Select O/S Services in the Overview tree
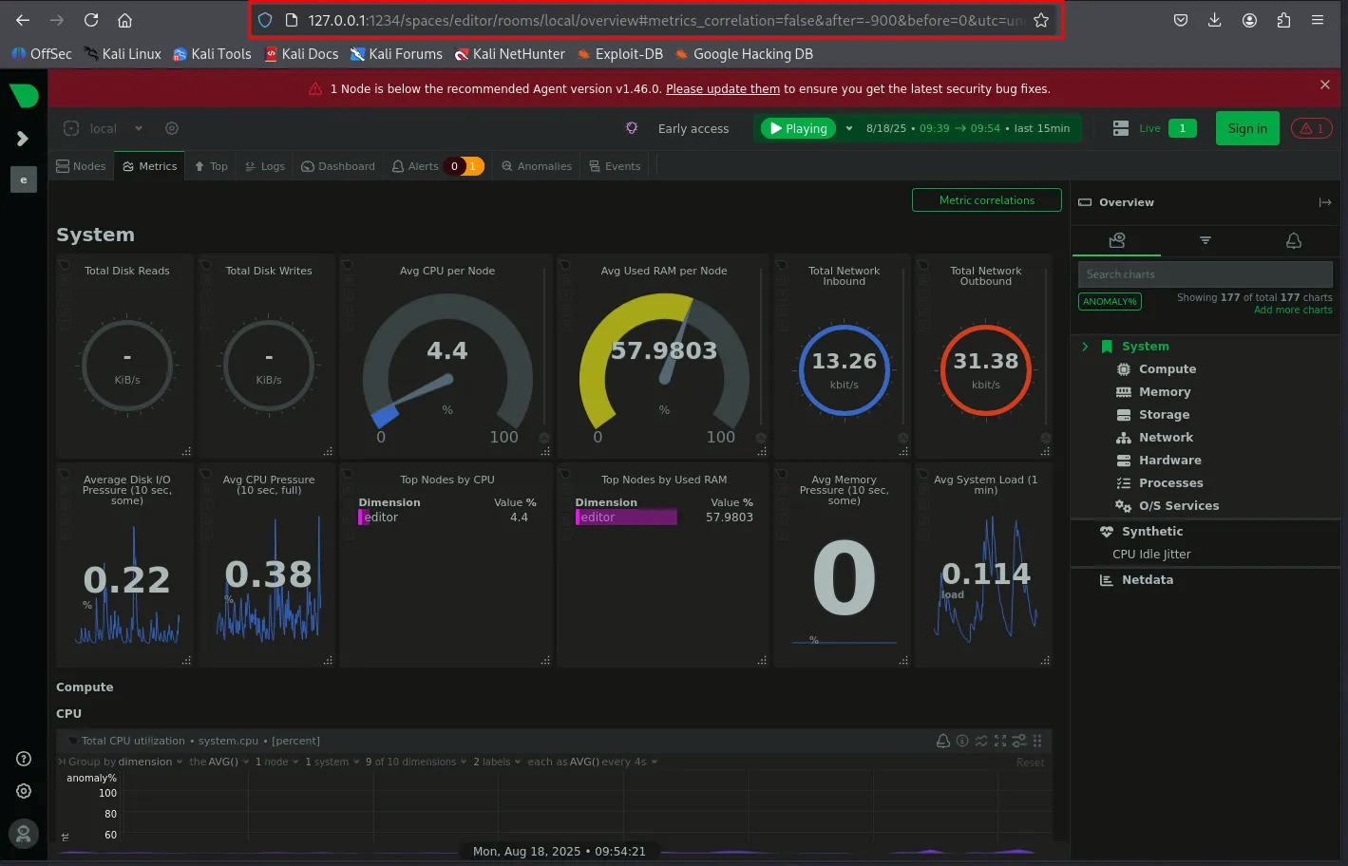Image resolution: width=1348 pixels, height=866 pixels. pyautogui.click(x=1178, y=506)
